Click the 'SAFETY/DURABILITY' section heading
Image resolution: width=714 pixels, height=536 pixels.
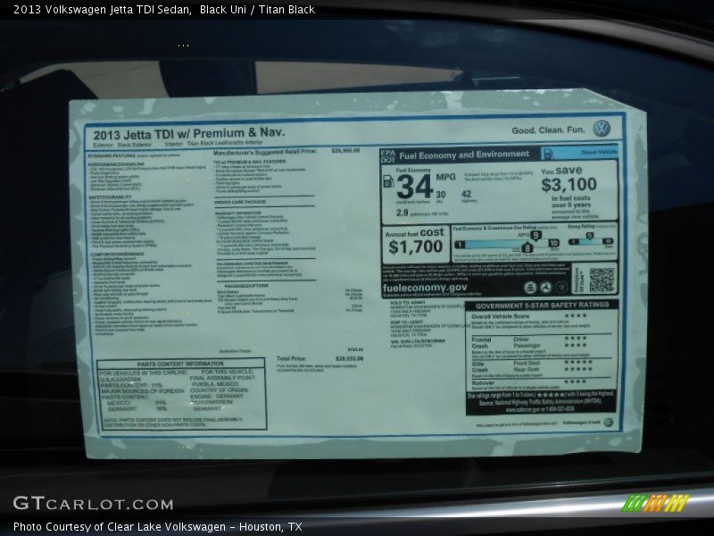coord(110,197)
